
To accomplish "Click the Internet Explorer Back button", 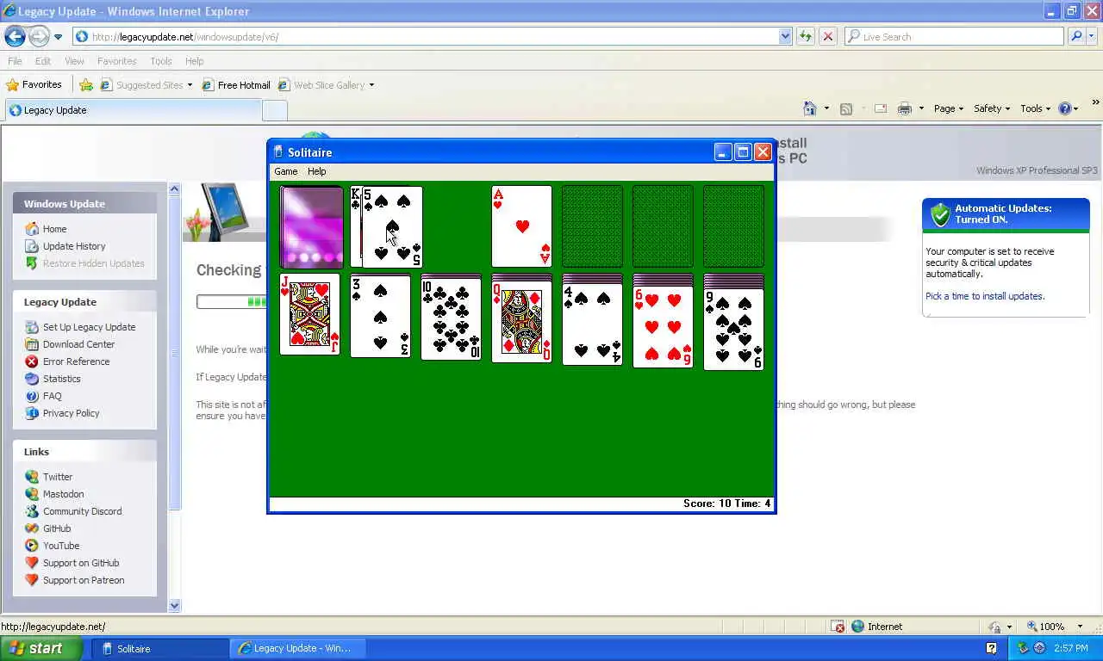I will 15,36.
